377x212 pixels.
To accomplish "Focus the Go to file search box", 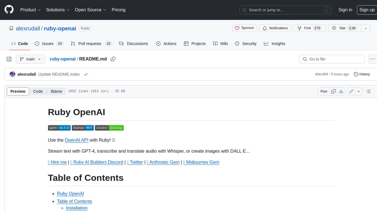I will point(332,59).
